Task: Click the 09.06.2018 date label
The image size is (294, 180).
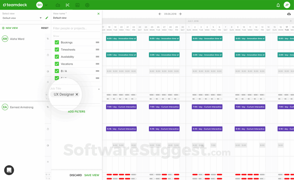Action: 170,14
